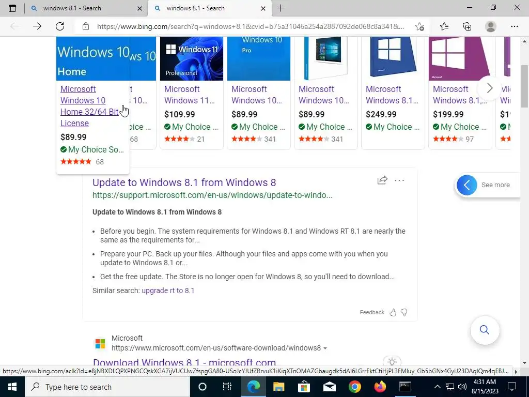Open the $199.99 Microsoft Windows 8.1 listing
529x397 pixels.
pyautogui.click(x=460, y=95)
